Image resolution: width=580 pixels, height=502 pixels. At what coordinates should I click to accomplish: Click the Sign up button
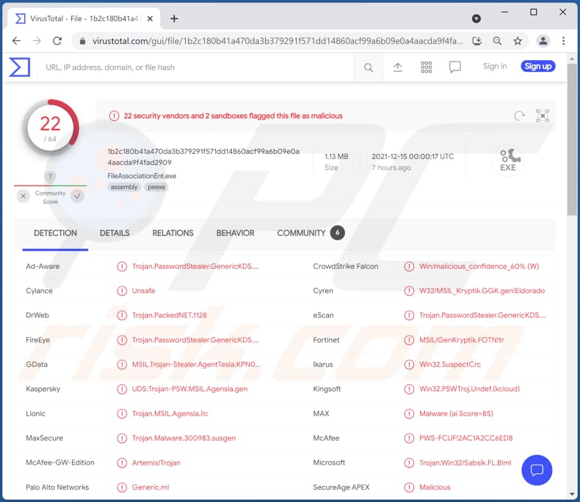coord(538,66)
